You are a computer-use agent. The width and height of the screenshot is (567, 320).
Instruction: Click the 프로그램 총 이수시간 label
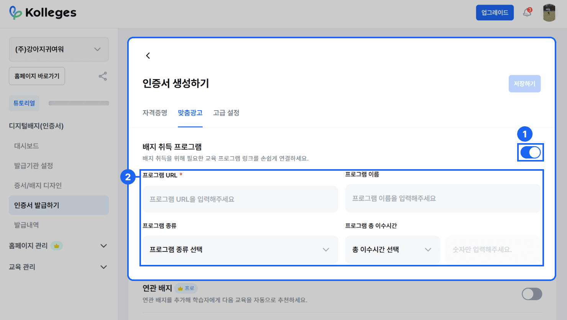pyautogui.click(x=371, y=226)
